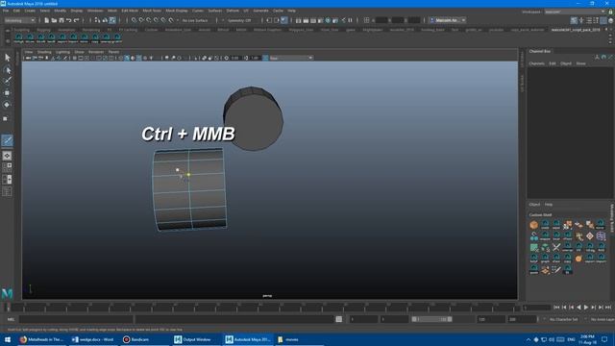Open the Malcolm account dropdown
This screenshot has width=615, height=346.
[447, 20]
